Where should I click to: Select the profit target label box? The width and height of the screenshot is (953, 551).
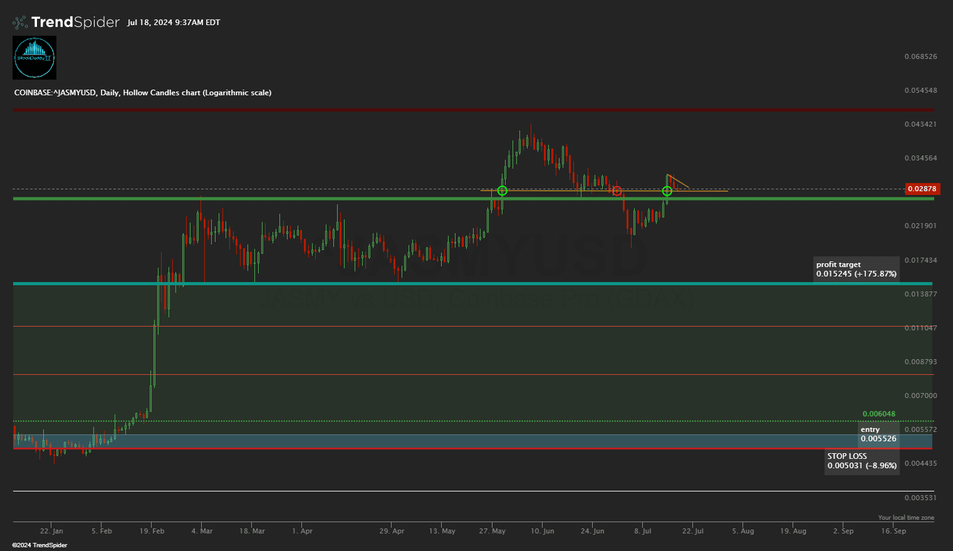pos(856,270)
